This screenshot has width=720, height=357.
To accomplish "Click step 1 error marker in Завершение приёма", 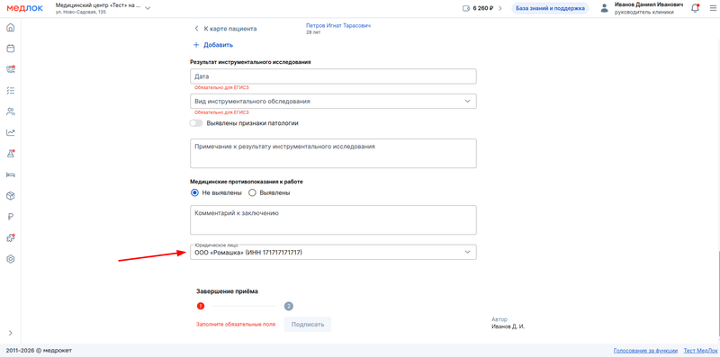I will [201, 306].
